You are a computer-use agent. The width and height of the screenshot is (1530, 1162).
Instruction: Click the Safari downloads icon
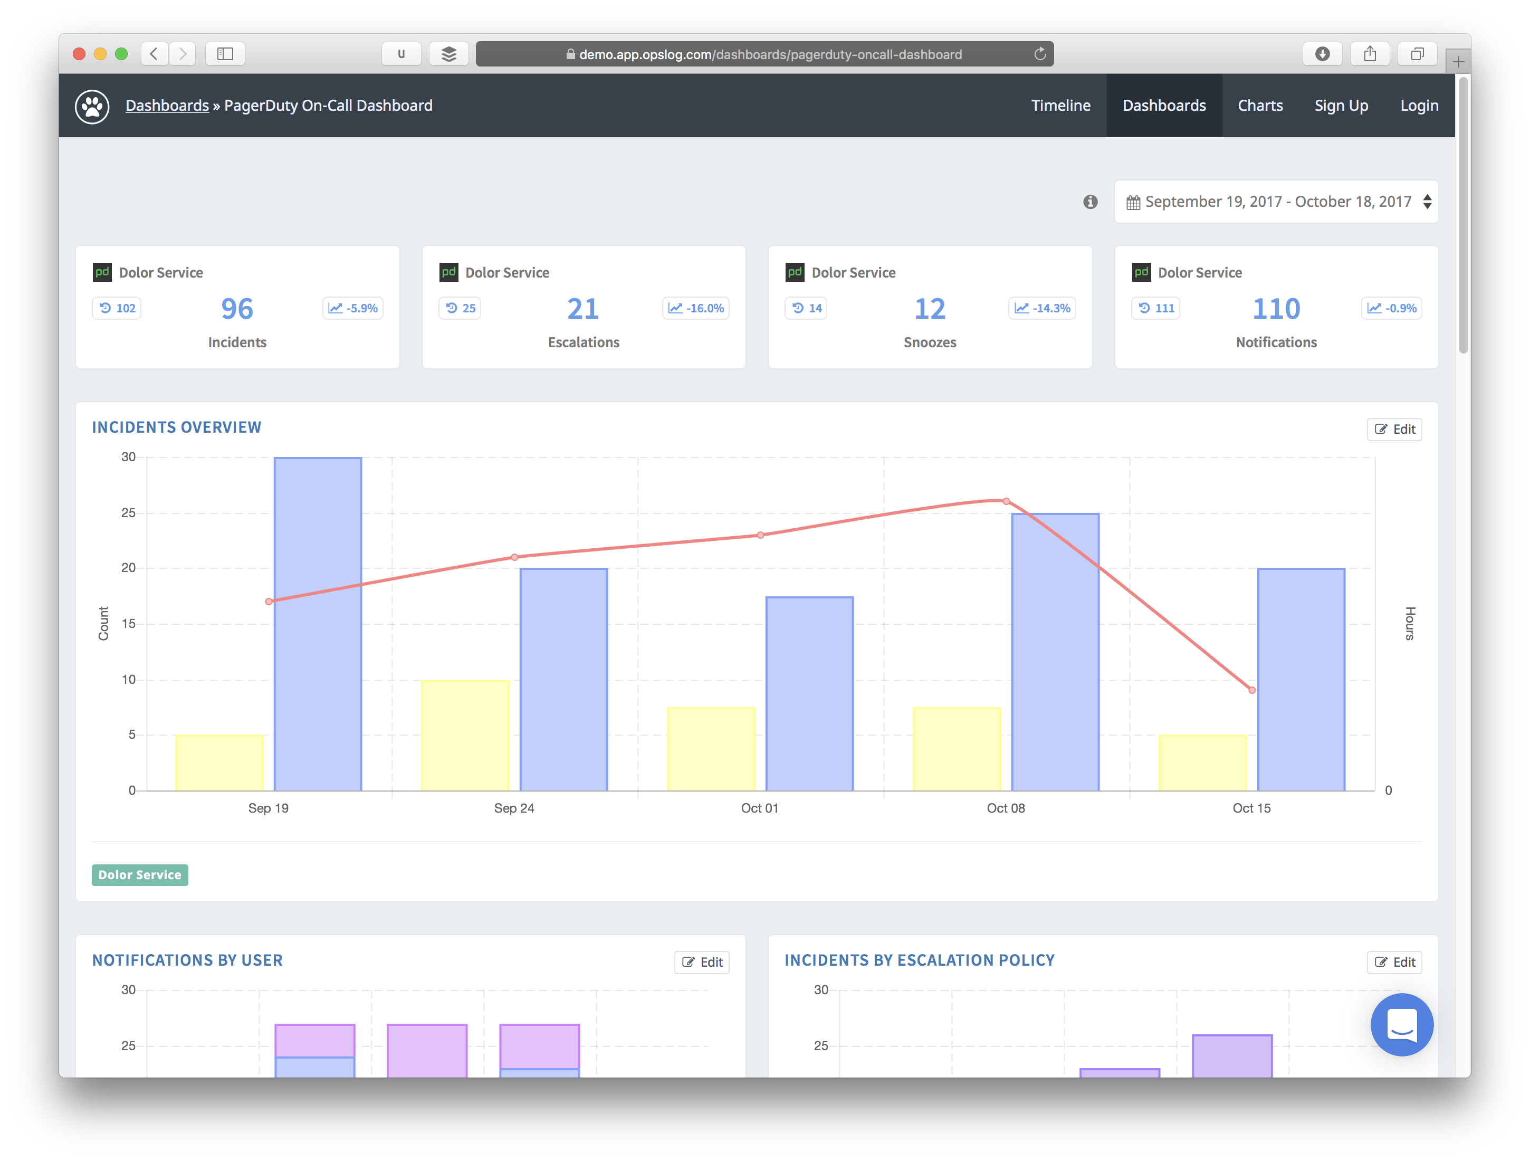click(1322, 54)
